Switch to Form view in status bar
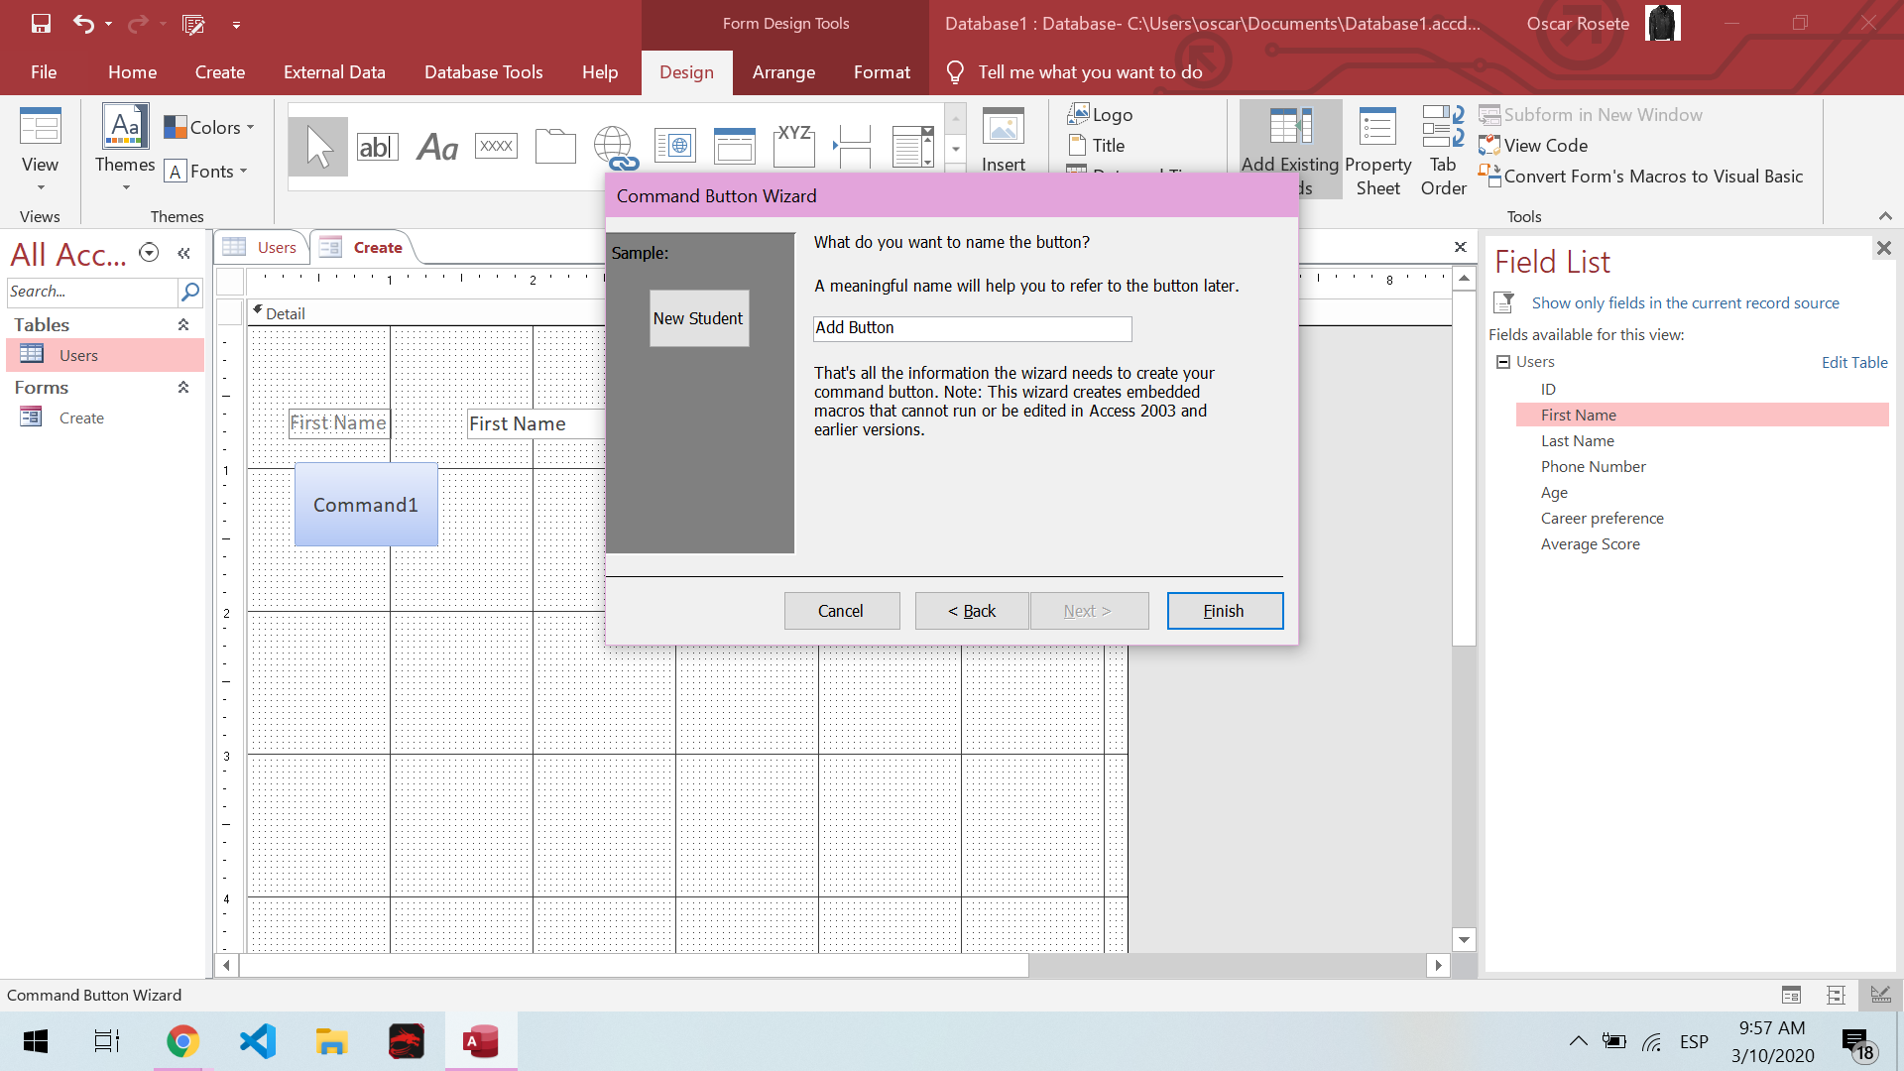This screenshot has width=1904, height=1071. click(x=1791, y=995)
